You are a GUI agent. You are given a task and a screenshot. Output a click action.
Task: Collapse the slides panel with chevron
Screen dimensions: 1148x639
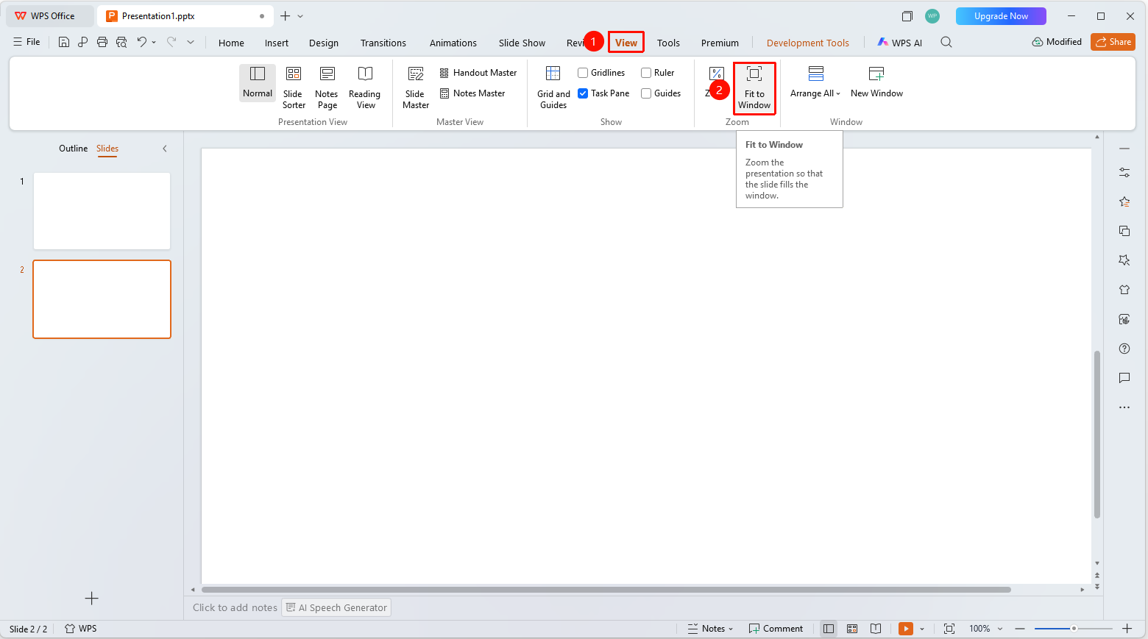click(x=165, y=149)
